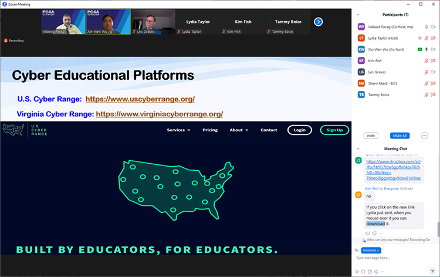The width and height of the screenshot is (440, 277).
Task: Click Tammy Boice's muted microphone icon
Action: point(427,94)
